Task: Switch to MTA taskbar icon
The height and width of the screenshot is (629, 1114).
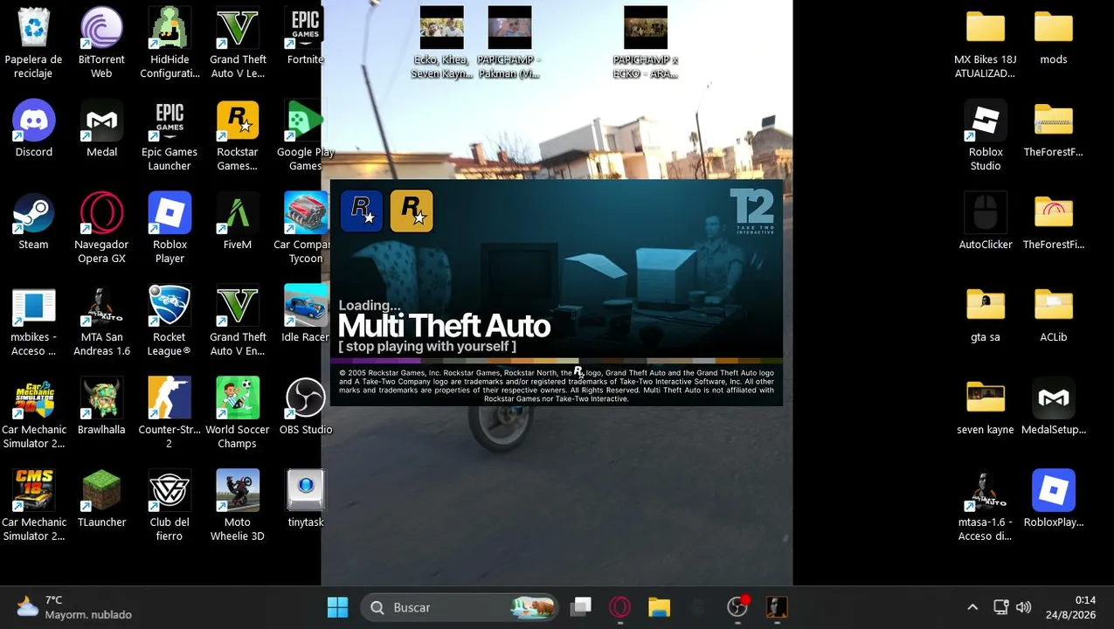Action: point(776,607)
